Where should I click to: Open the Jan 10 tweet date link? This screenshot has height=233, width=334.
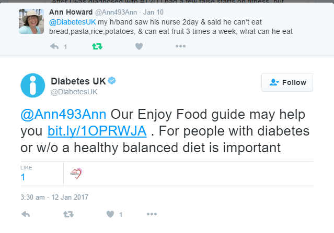click(x=153, y=12)
